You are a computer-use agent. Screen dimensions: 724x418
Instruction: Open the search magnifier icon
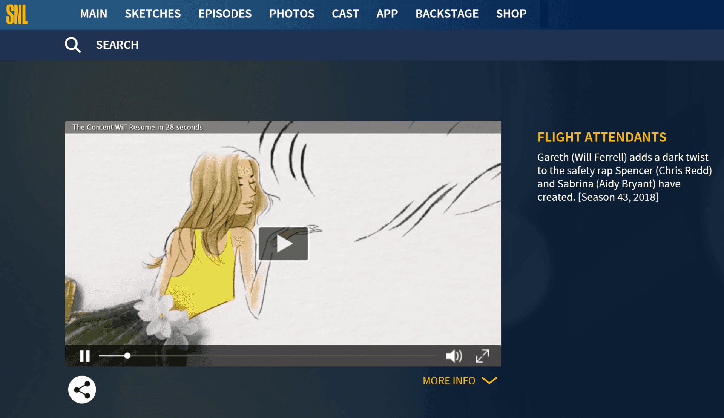[72, 45]
